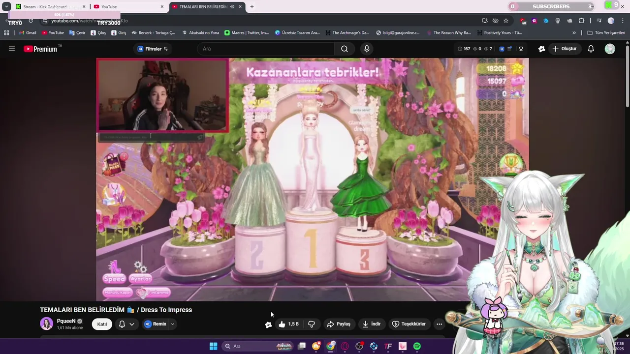630x354 pixels.
Task: Open the Akatsuki no Yona bookmark
Action: [x=200, y=33]
